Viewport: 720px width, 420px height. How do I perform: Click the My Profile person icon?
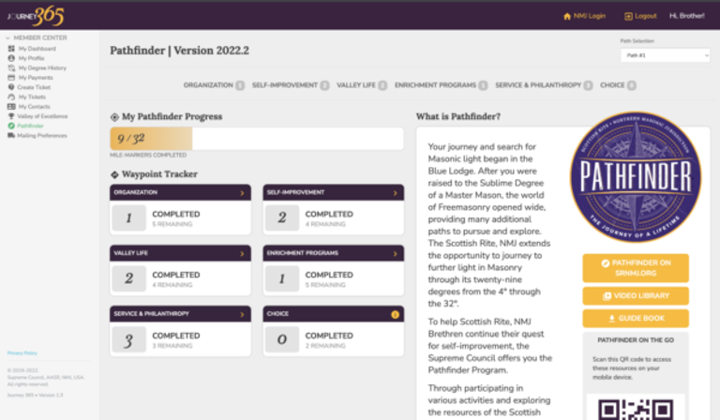tap(11, 58)
